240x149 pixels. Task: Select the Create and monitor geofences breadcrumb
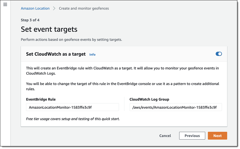[84, 8]
